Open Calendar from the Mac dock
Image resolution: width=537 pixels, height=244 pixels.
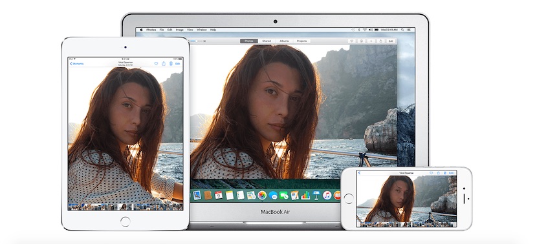point(219,195)
